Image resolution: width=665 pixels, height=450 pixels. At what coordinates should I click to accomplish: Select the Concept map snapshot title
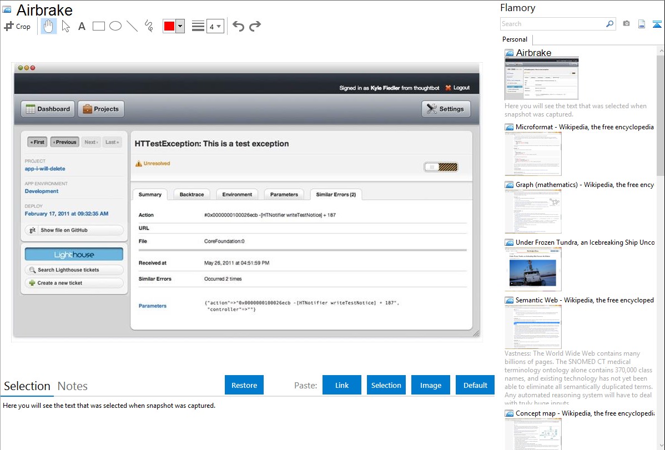[x=585, y=413]
